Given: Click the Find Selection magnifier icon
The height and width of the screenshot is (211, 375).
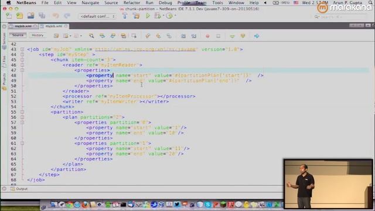Looking at the screenshot, I should (91, 36).
